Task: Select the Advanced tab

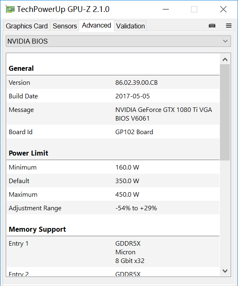Action: point(96,26)
